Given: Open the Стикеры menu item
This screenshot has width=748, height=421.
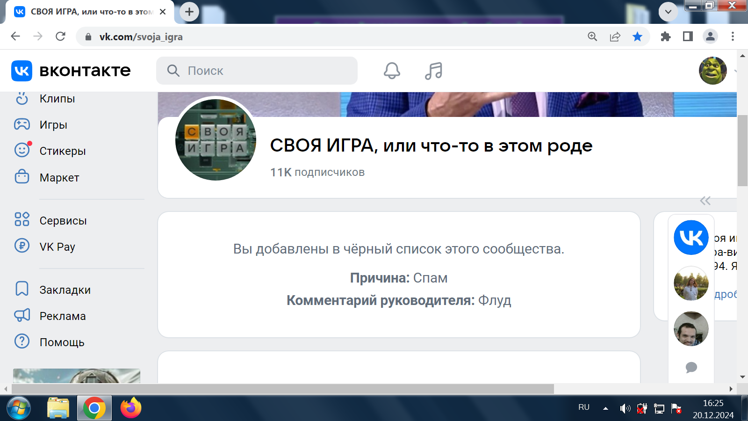Looking at the screenshot, I should [x=63, y=151].
